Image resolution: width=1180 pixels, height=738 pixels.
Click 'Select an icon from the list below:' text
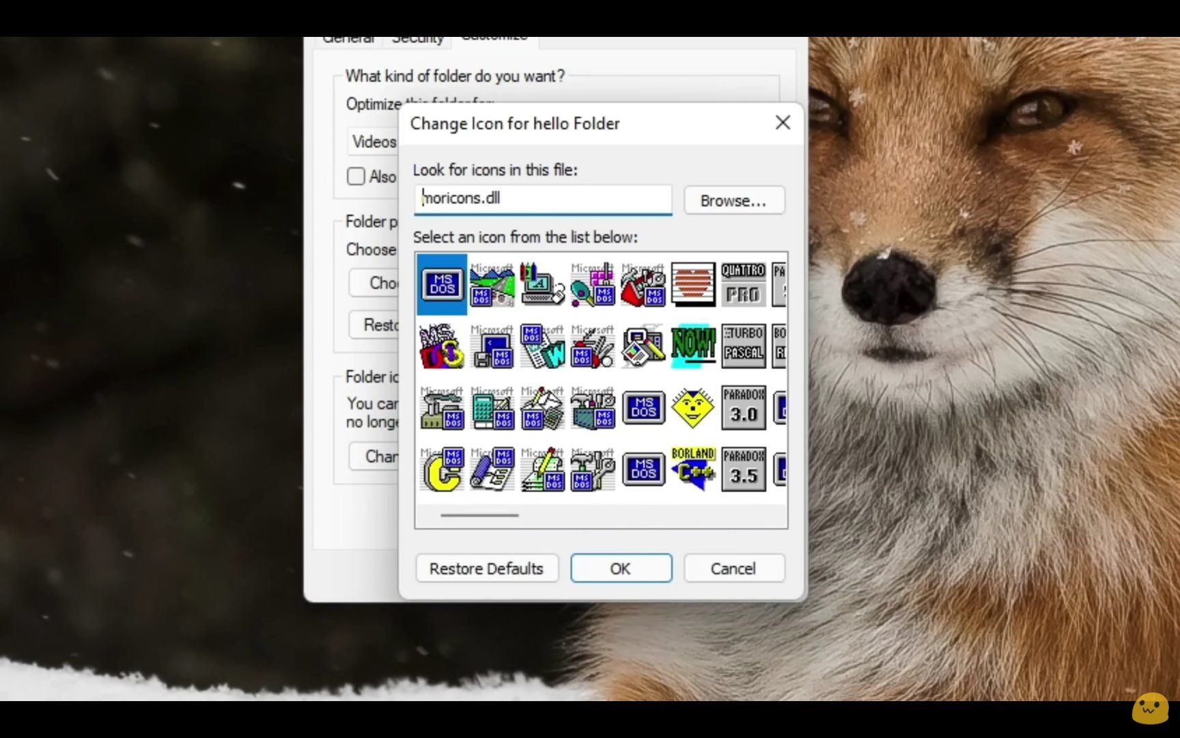525,237
